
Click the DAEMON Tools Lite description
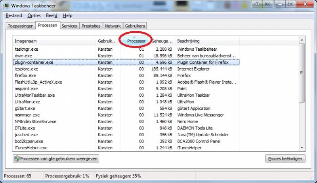click(x=195, y=128)
